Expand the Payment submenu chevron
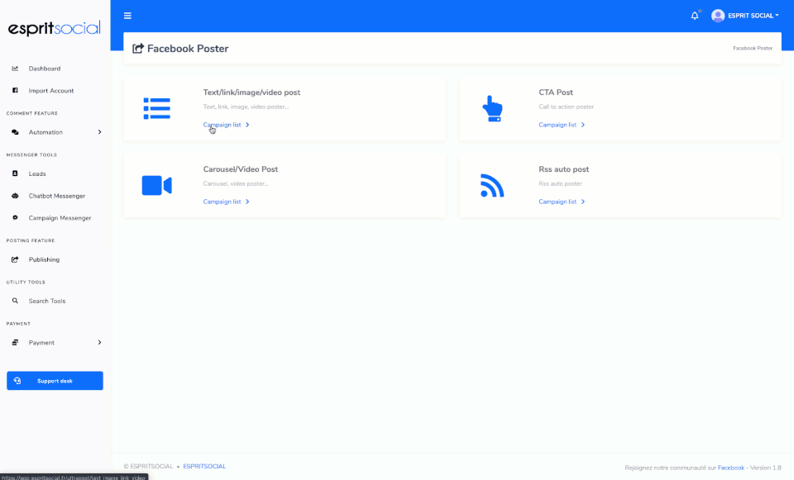 (99, 342)
